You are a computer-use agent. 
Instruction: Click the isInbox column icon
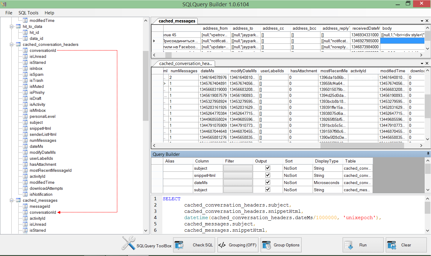click(25, 68)
